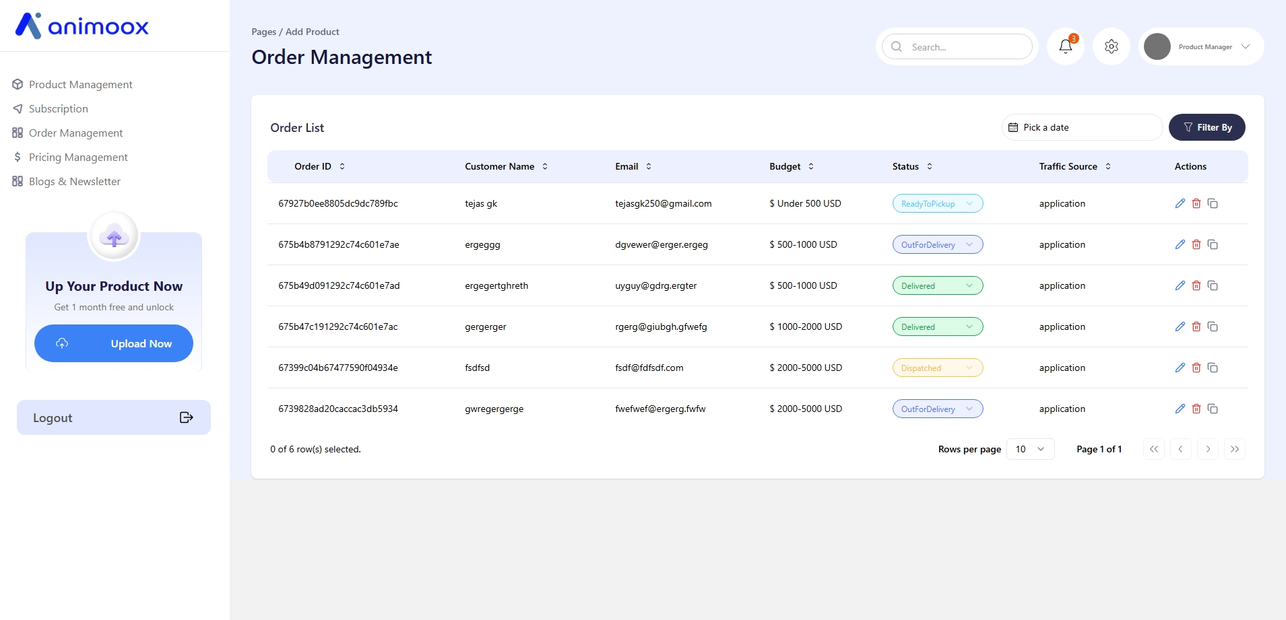
Task: Click the cloud upload icon above promo card
Action: (x=114, y=236)
